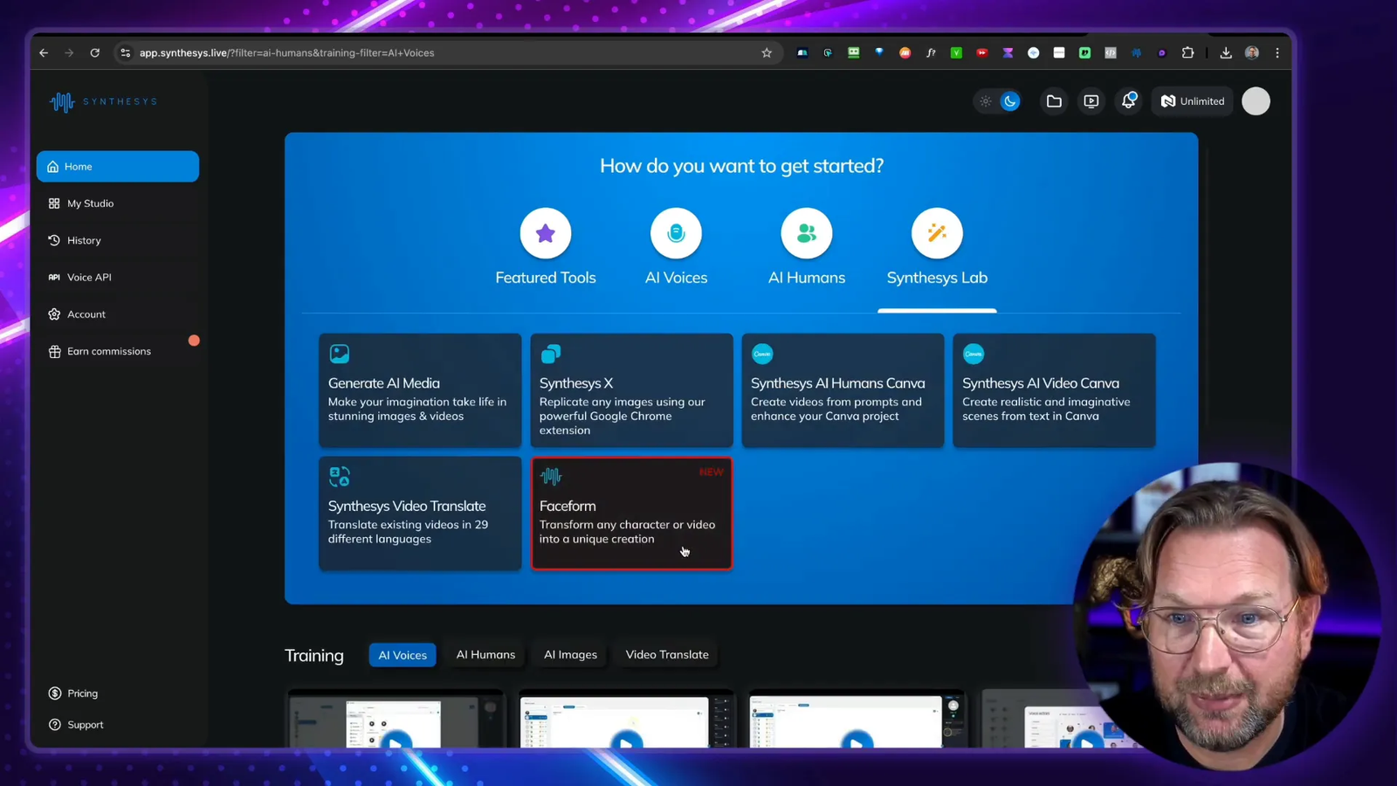The image size is (1397, 786).
Task: Open the Synthesys Lab magic wand icon
Action: pos(937,233)
